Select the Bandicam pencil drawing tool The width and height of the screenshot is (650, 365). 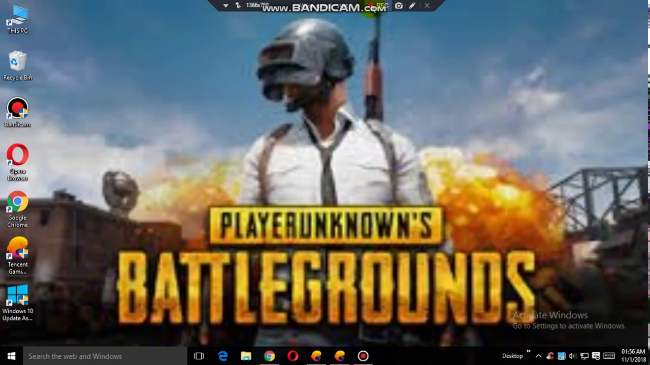tap(412, 6)
